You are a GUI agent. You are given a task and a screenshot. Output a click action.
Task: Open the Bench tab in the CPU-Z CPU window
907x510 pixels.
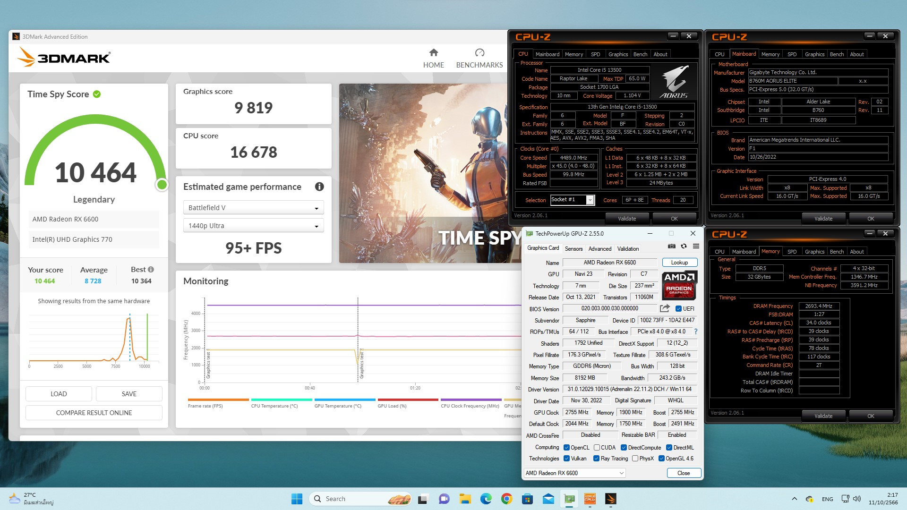[640, 54]
